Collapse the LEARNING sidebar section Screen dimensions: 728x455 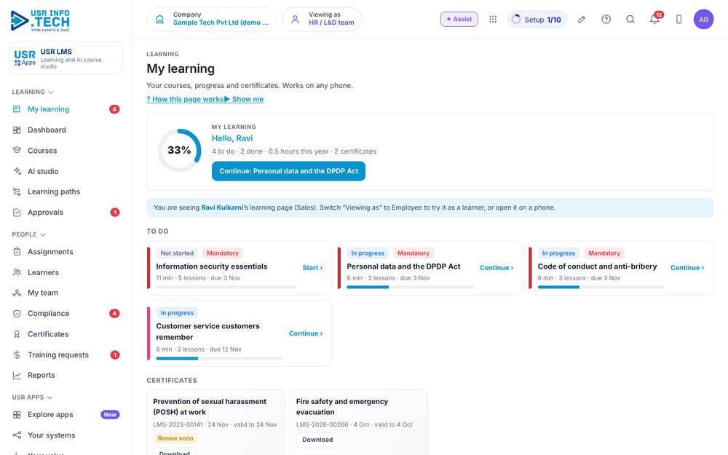(x=33, y=92)
